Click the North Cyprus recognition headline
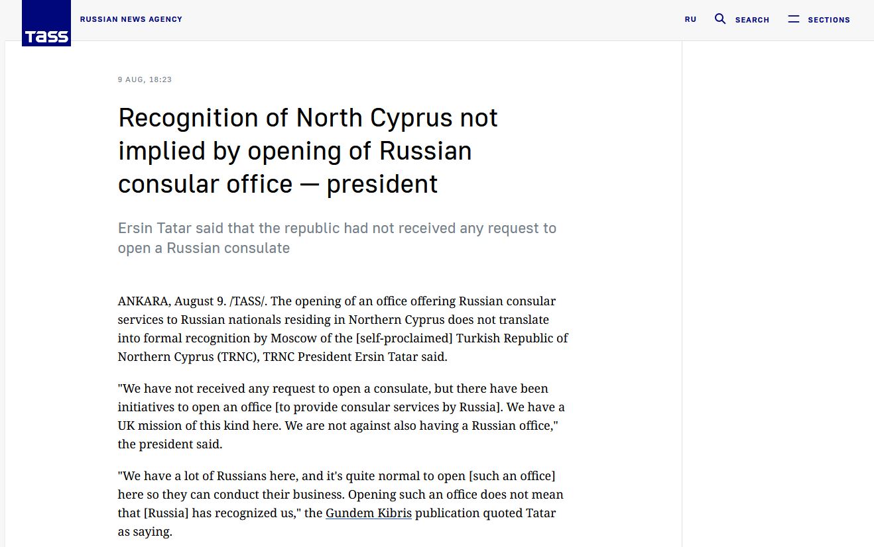 pyautogui.click(x=308, y=151)
